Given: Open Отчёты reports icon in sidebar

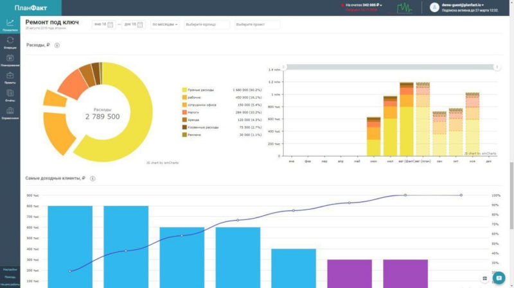Looking at the screenshot, I should pos(10,94).
